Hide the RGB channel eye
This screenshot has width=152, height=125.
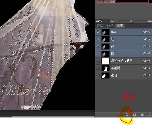point(98,32)
